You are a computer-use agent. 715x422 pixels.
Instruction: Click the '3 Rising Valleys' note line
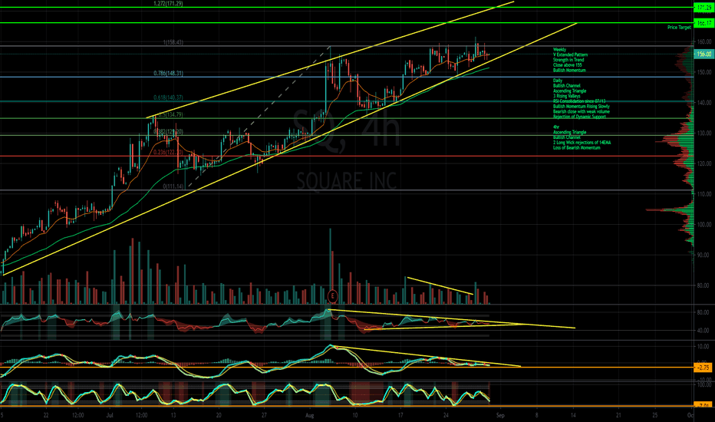pyautogui.click(x=567, y=96)
